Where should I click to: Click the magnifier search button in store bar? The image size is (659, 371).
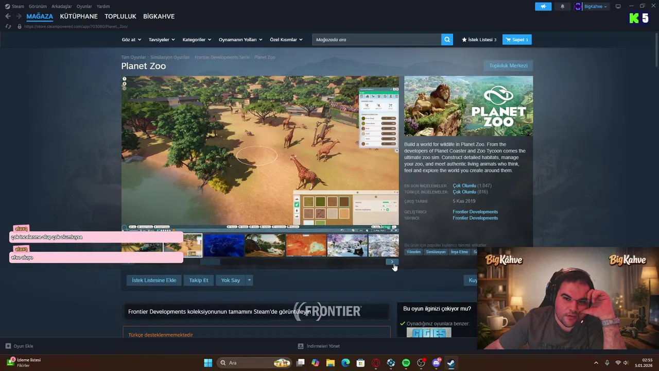point(447,40)
